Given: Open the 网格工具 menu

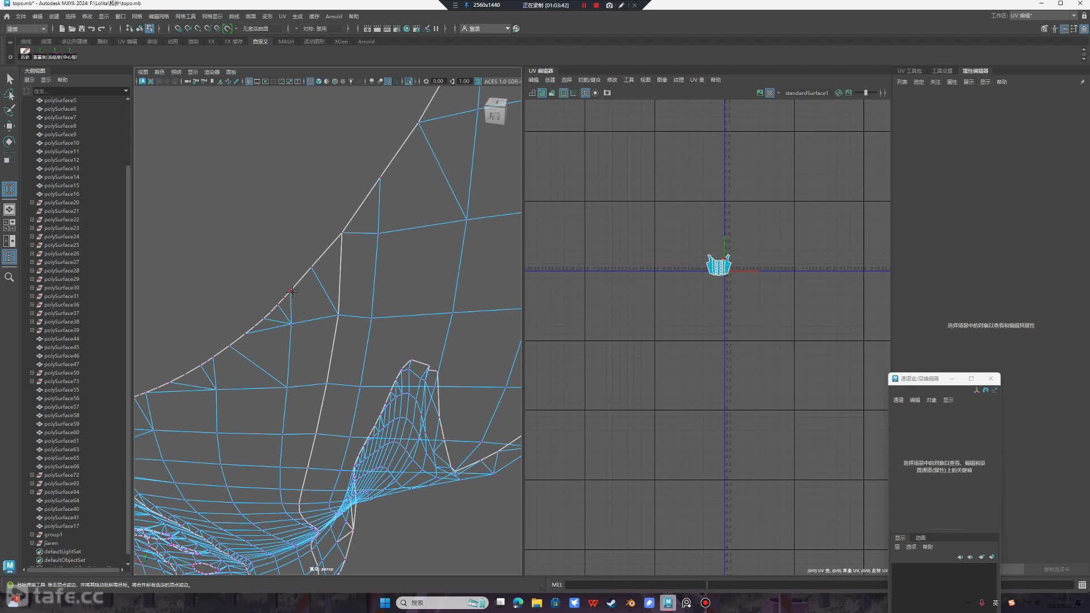Looking at the screenshot, I should click(185, 16).
